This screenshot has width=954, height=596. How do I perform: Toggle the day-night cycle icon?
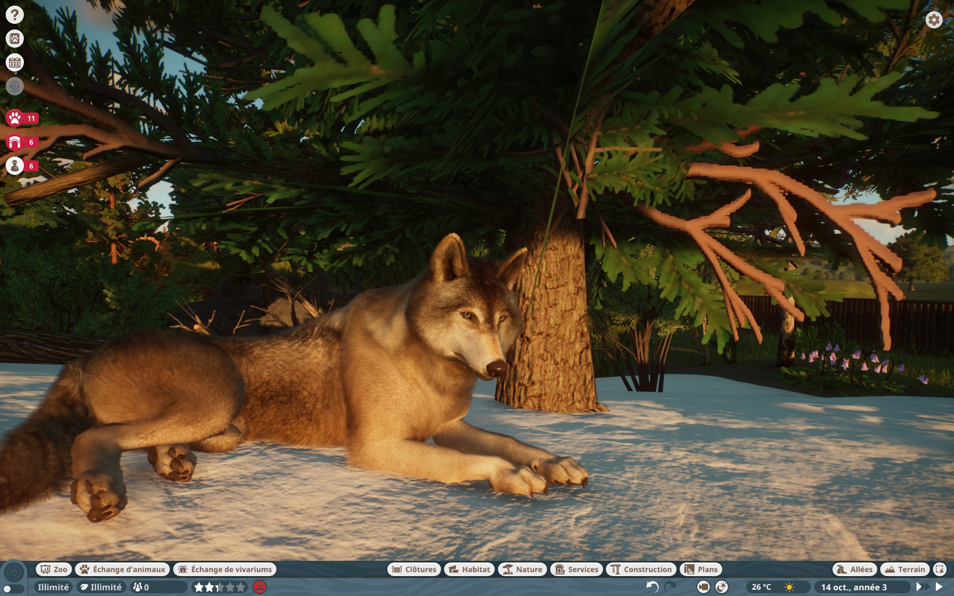pos(722,587)
